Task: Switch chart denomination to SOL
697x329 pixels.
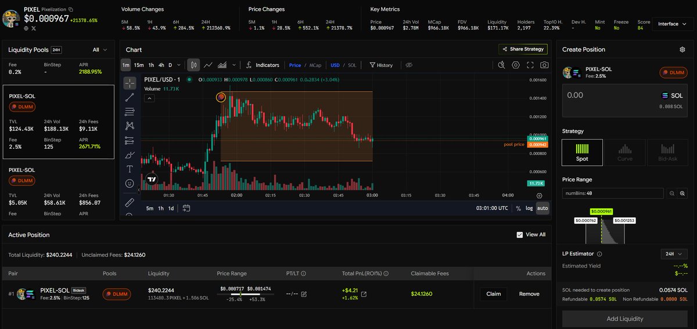Action: (352, 65)
